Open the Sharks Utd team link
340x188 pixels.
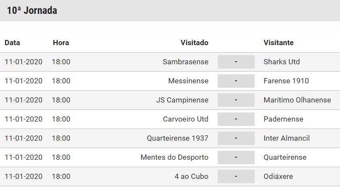tap(282, 62)
